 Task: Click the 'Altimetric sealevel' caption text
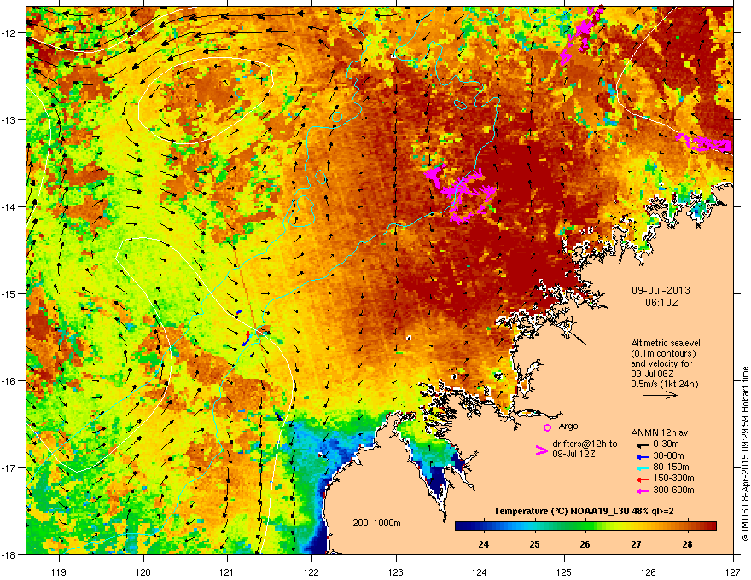click(x=666, y=343)
